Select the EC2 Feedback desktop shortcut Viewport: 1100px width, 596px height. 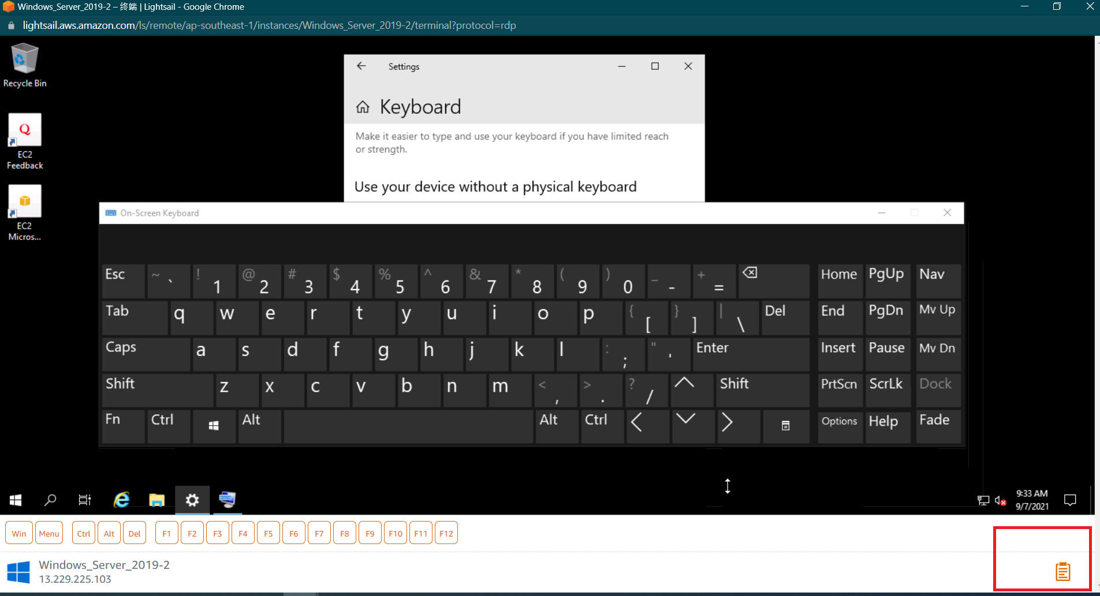[25, 141]
